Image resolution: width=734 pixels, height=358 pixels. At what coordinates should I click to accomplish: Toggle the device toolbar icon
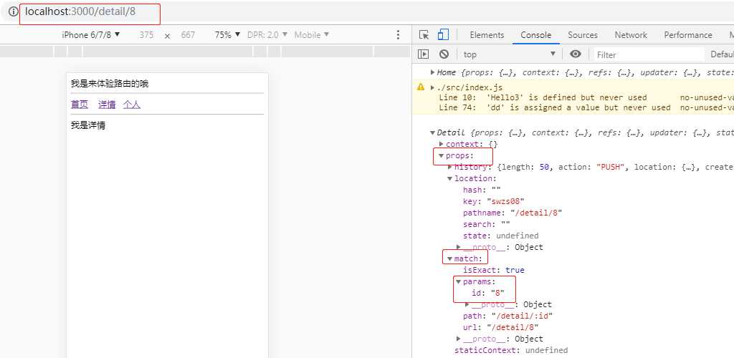pos(443,35)
